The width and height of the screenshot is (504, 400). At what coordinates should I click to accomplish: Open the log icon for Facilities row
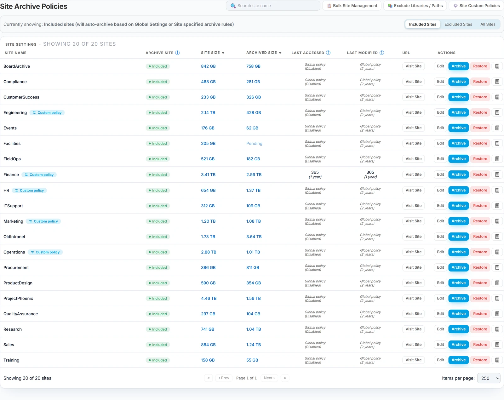coord(497,143)
